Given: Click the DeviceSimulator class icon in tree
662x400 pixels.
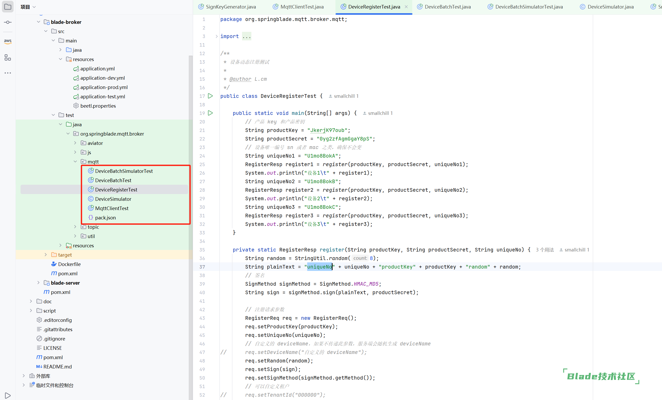Looking at the screenshot, I should (91, 199).
